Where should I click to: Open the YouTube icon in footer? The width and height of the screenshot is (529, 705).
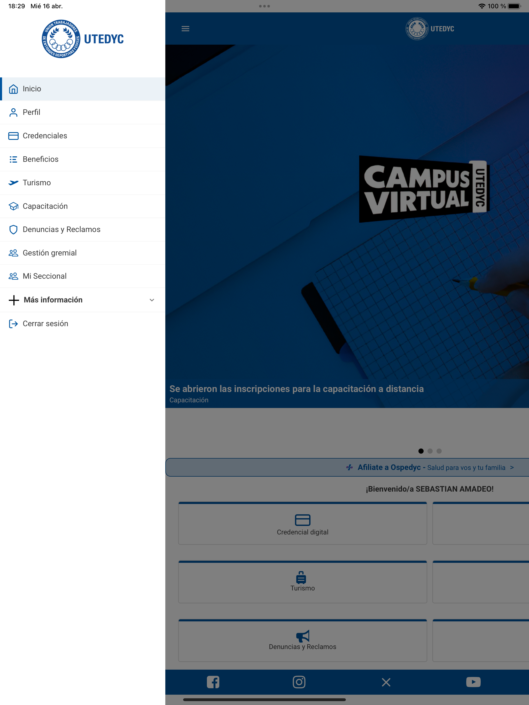click(x=473, y=682)
